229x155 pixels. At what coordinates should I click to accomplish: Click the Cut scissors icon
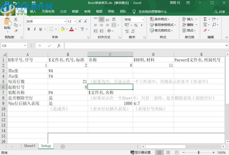(16, 19)
